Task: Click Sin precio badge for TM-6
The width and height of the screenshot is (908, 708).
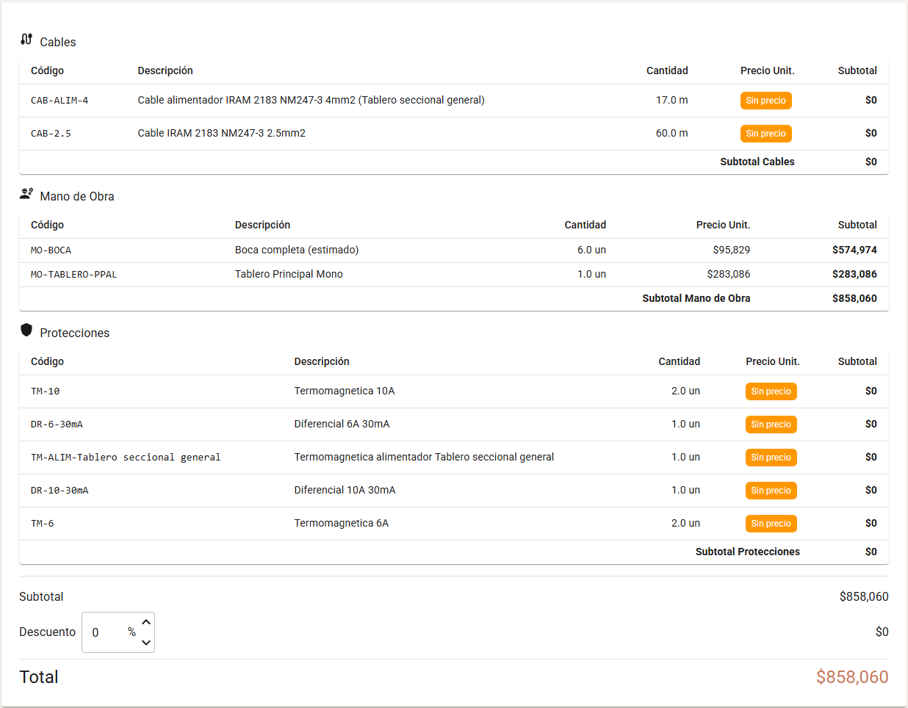Action: point(771,524)
